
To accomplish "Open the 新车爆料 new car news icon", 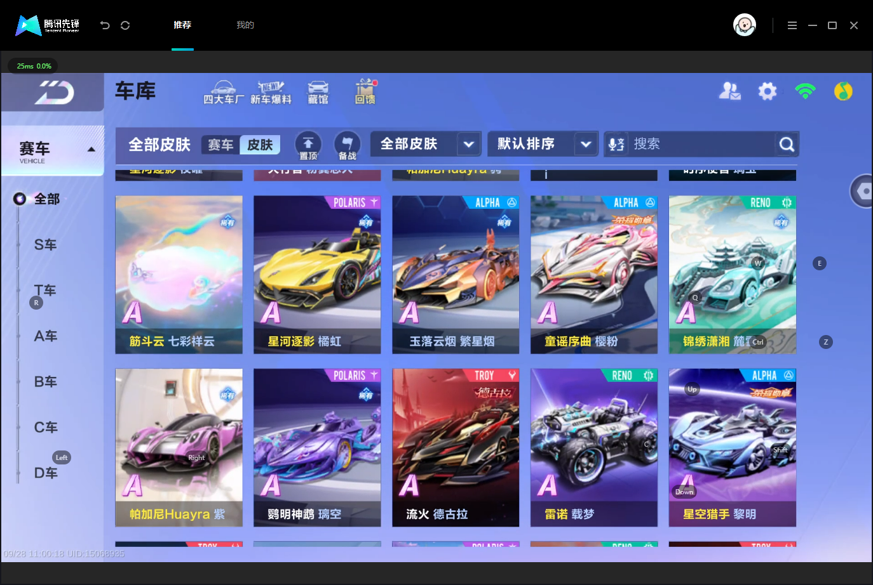I will point(271,92).
